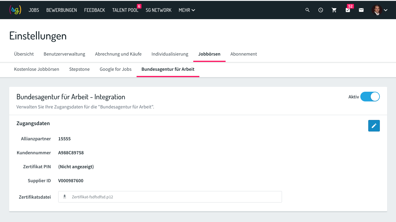The width and height of the screenshot is (396, 222).
Task: Click the Zertifikat PIN label
Action: pos(37,167)
